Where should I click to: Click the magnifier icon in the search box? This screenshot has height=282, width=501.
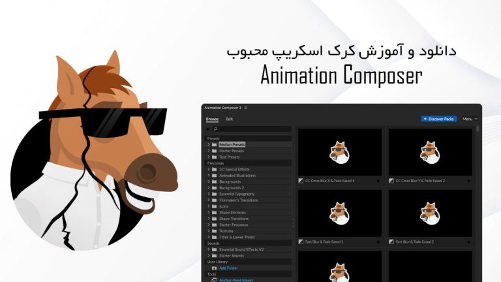click(x=215, y=129)
